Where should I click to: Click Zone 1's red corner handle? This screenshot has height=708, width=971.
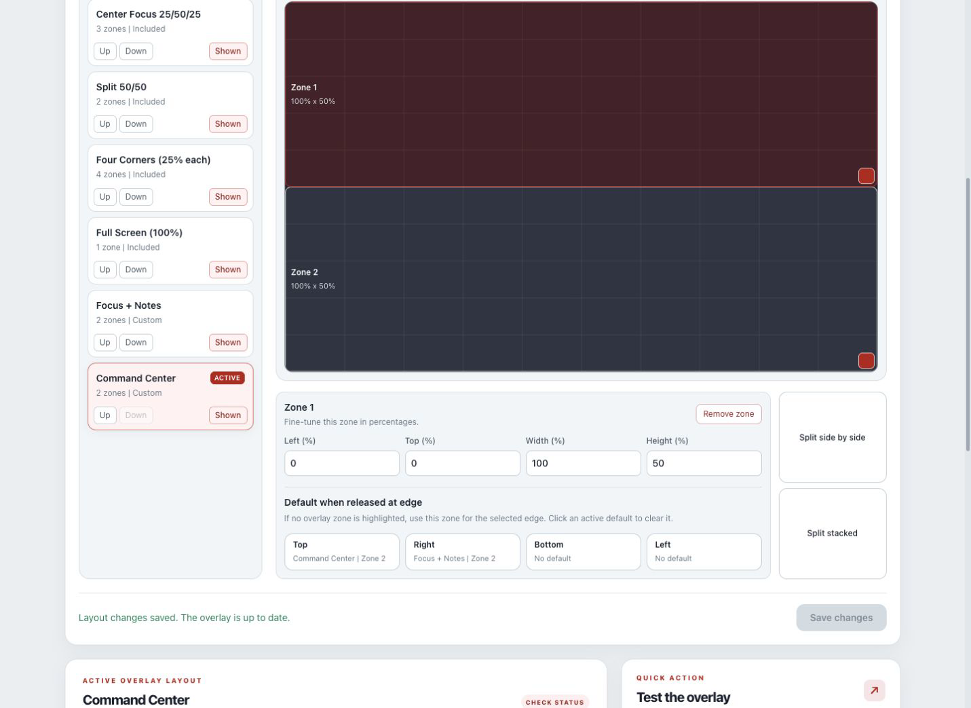(x=866, y=176)
